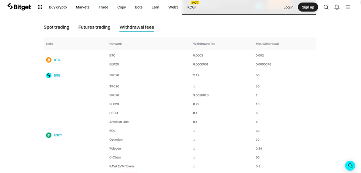Image resolution: width=361 pixels, height=173 pixels.
Task: Click the BGB coin link
Action: [57, 75]
